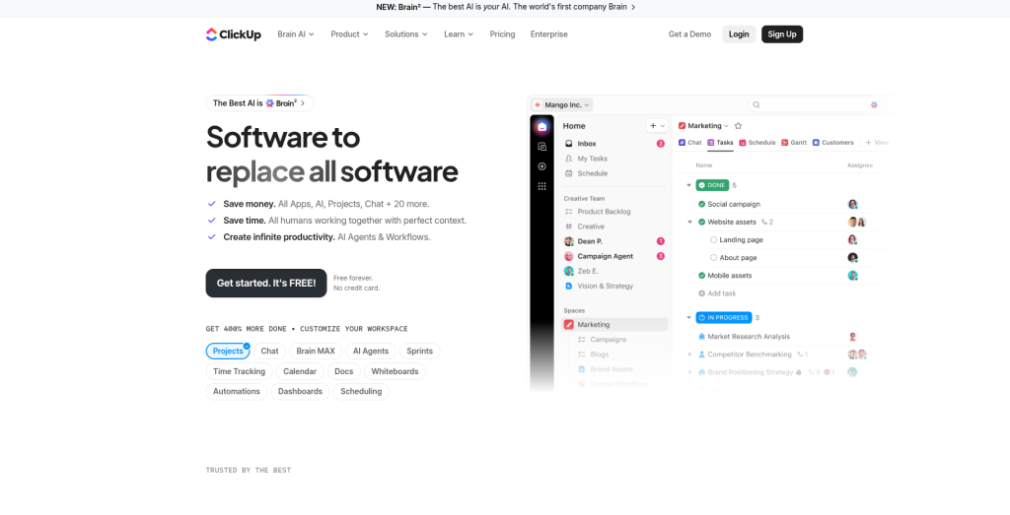Image resolution: width=1010 pixels, height=515 pixels.
Task: Click the Sign Up button
Action: pyautogui.click(x=782, y=34)
